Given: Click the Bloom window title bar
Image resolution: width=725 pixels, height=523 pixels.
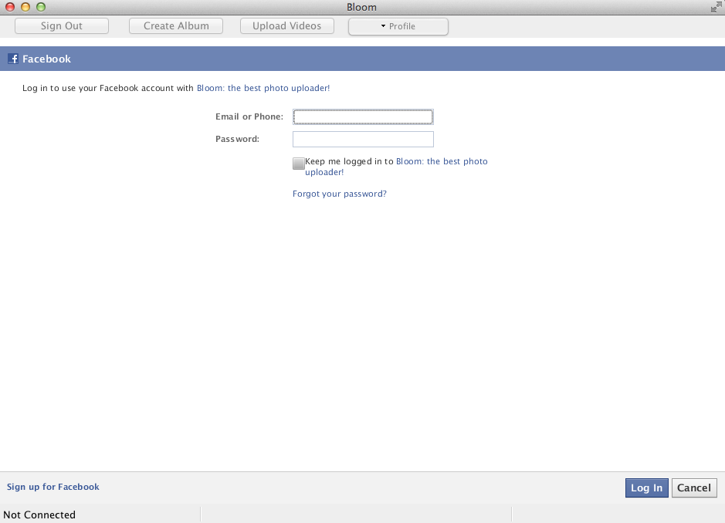Looking at the screenshot, I should [x=362, y=7].
